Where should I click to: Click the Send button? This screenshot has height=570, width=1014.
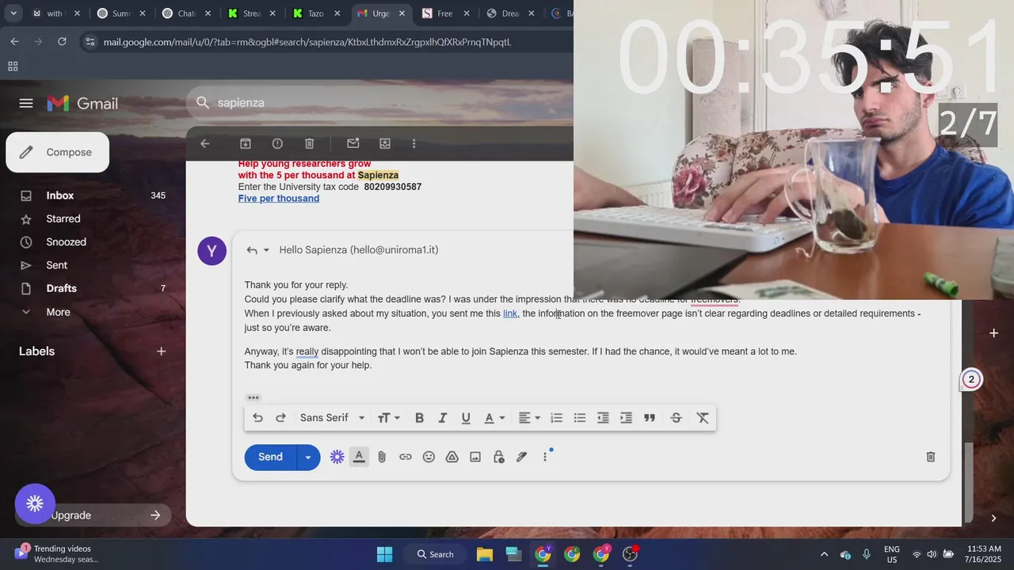point(270,457)
